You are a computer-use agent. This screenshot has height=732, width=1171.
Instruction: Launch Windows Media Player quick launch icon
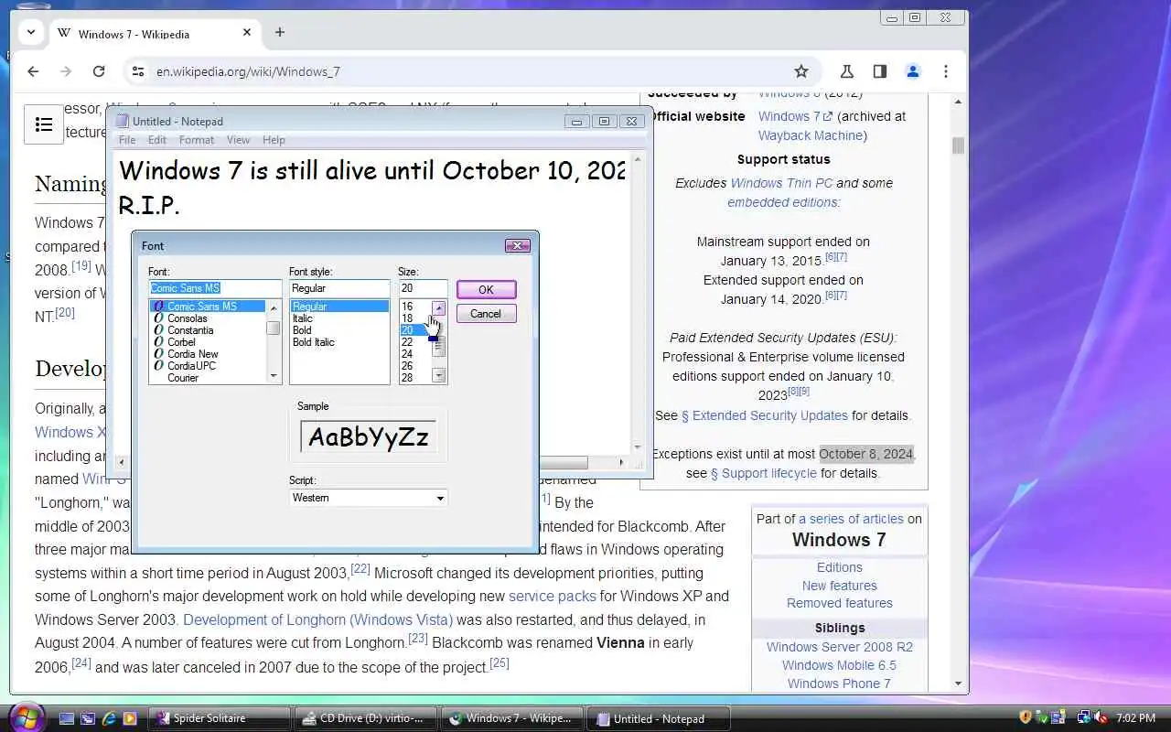[x=130, y=718]
